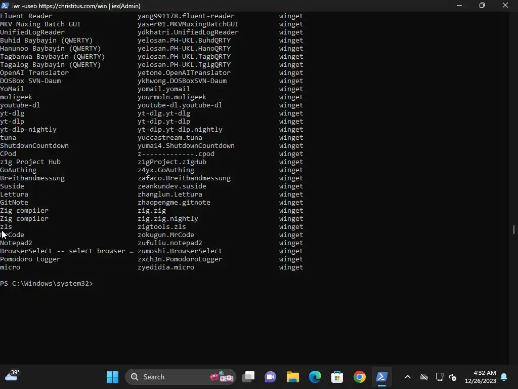Click 'yelosan.PH-UKL.TagbQRTY' package ID
518x389 pixels.
[184, 57]
